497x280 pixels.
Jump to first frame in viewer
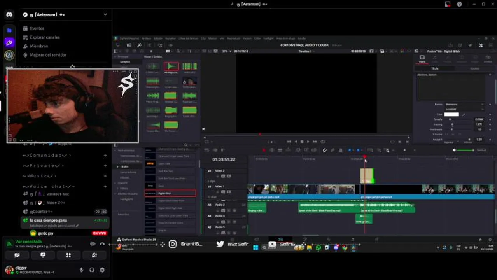point(289,142)
